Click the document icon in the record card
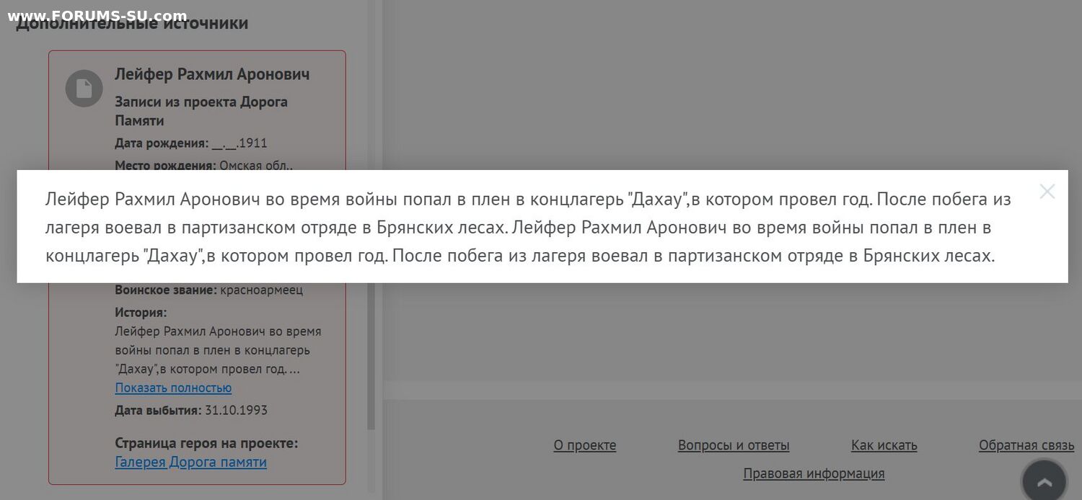This screenshot has height=500, width=1082. 84,89
